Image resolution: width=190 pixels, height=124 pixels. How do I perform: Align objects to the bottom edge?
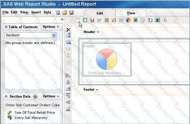click(x=68, y=109)
